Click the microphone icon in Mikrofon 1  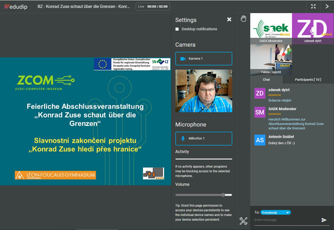click(x=183, y=139)
